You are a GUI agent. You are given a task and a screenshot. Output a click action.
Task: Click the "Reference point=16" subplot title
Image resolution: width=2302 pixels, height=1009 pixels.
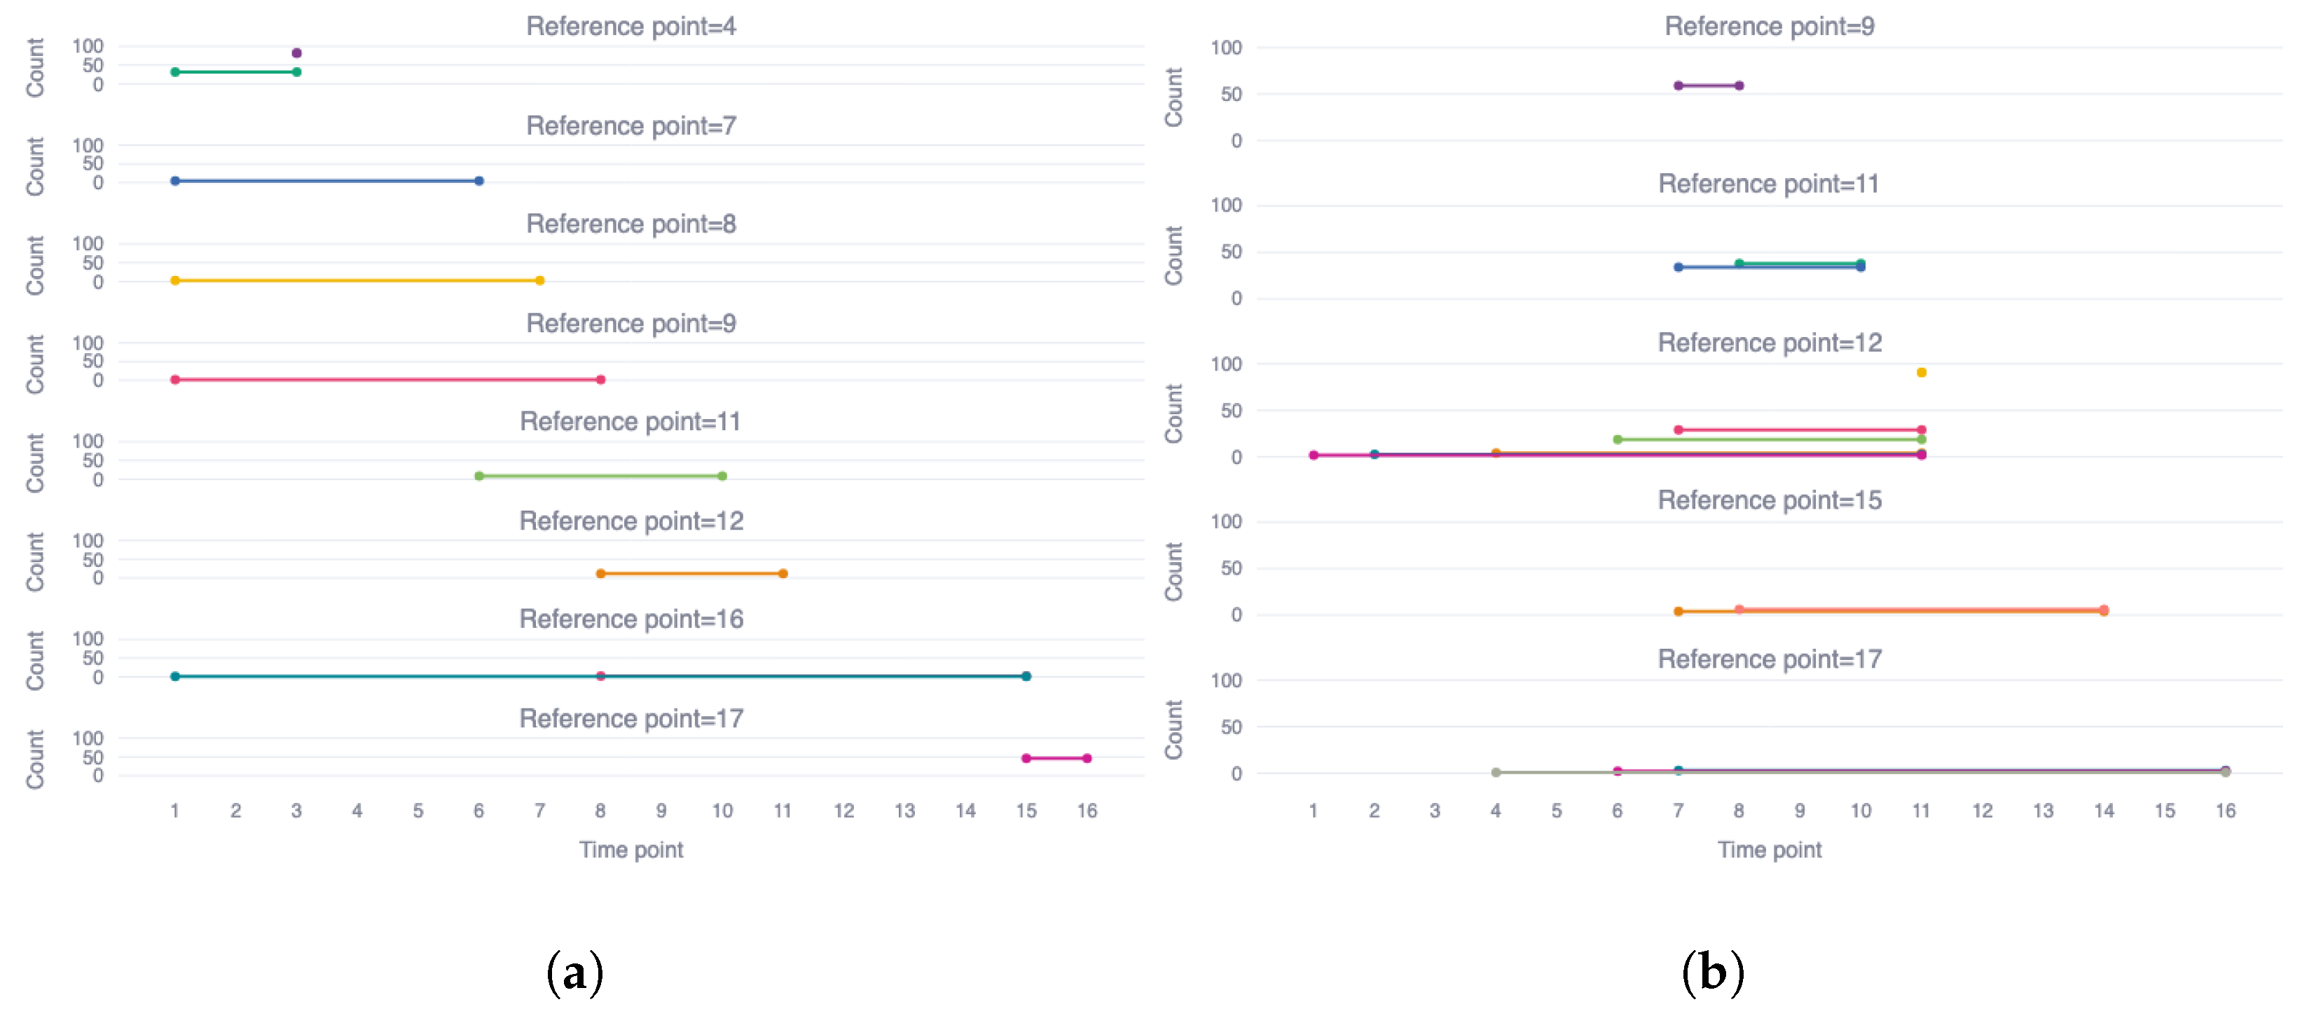tap(631, 619)
